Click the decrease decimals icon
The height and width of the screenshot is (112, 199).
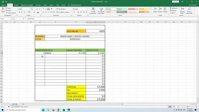[x=86, y=12]
